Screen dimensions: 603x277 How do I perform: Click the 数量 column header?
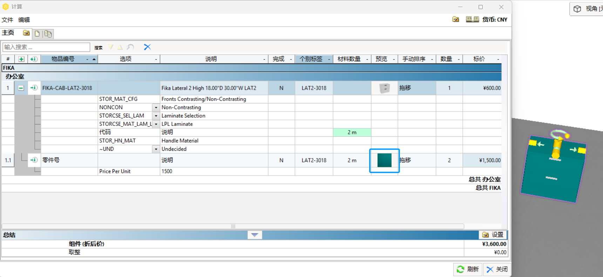coord(449,59)
